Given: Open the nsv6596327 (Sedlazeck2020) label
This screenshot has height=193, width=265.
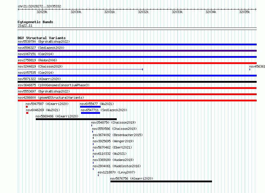Looking at the screenshot, I should pos(41,48).
